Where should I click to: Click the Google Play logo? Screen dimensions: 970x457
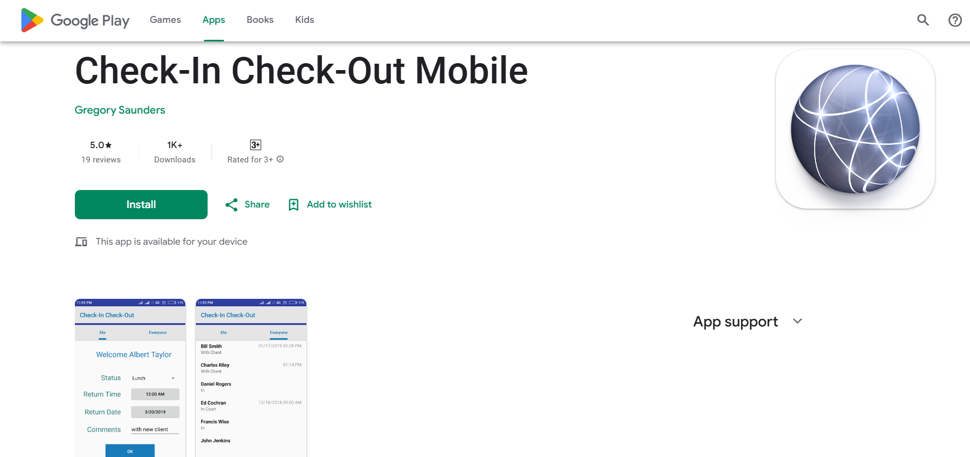coord(75,20)
